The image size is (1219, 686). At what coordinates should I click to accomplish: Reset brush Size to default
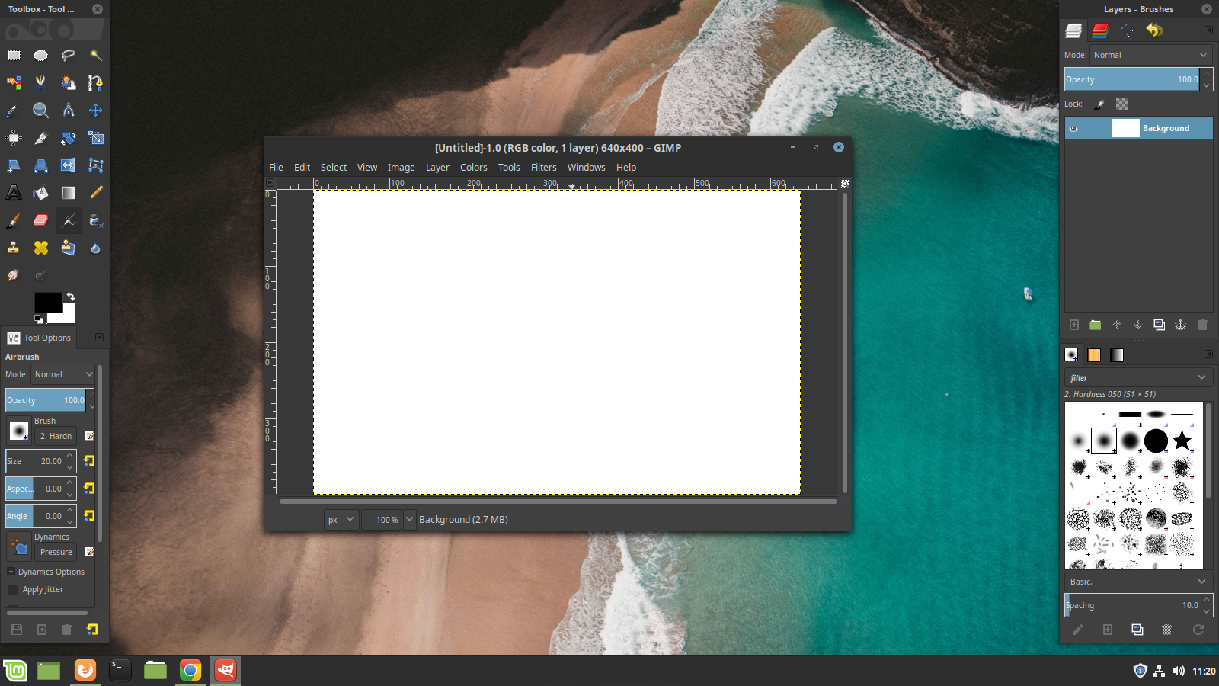(89, 461)
